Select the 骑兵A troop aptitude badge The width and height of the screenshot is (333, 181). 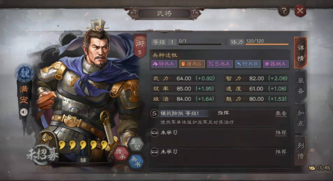pos(164,64)
